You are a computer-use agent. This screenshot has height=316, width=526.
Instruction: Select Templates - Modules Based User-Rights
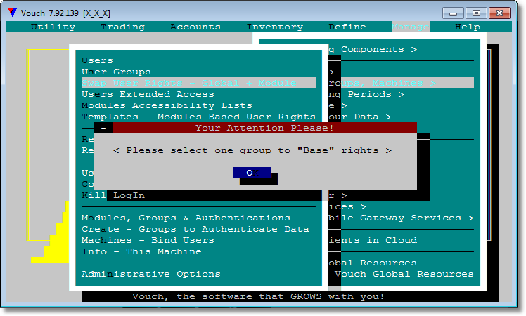tap(198, 117)
